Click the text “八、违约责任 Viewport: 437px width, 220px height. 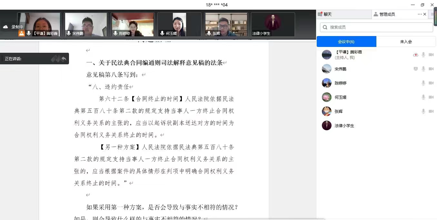[108, 87]
